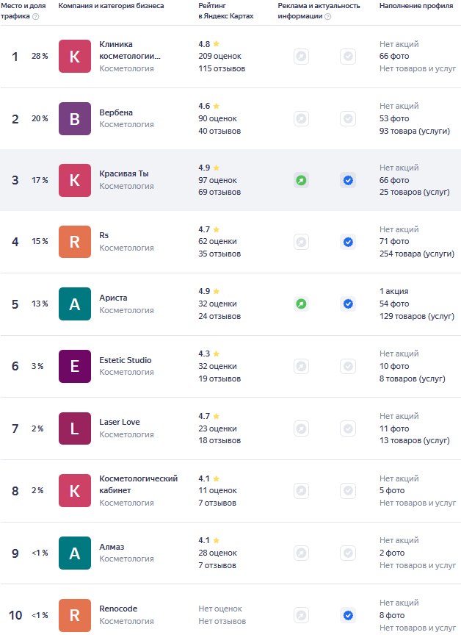This screenshot has width=461, height=635.
Task: Open the company 'Ариста'
Action: [113, 298]
